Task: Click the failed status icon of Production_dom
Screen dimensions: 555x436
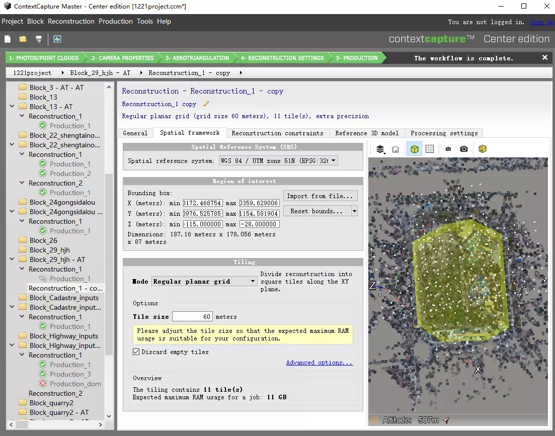Action: [x=43, y=384]
